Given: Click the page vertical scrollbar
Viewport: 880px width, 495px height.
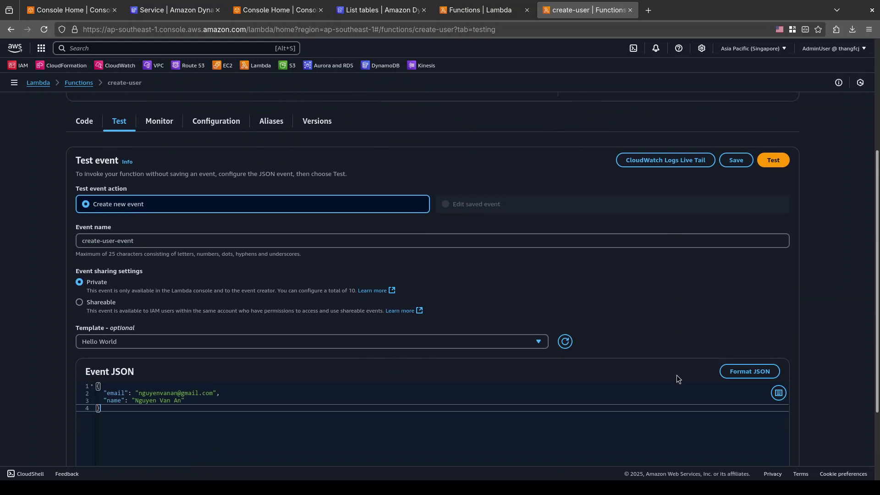Looking at the screenshot, I should point(877,282).
